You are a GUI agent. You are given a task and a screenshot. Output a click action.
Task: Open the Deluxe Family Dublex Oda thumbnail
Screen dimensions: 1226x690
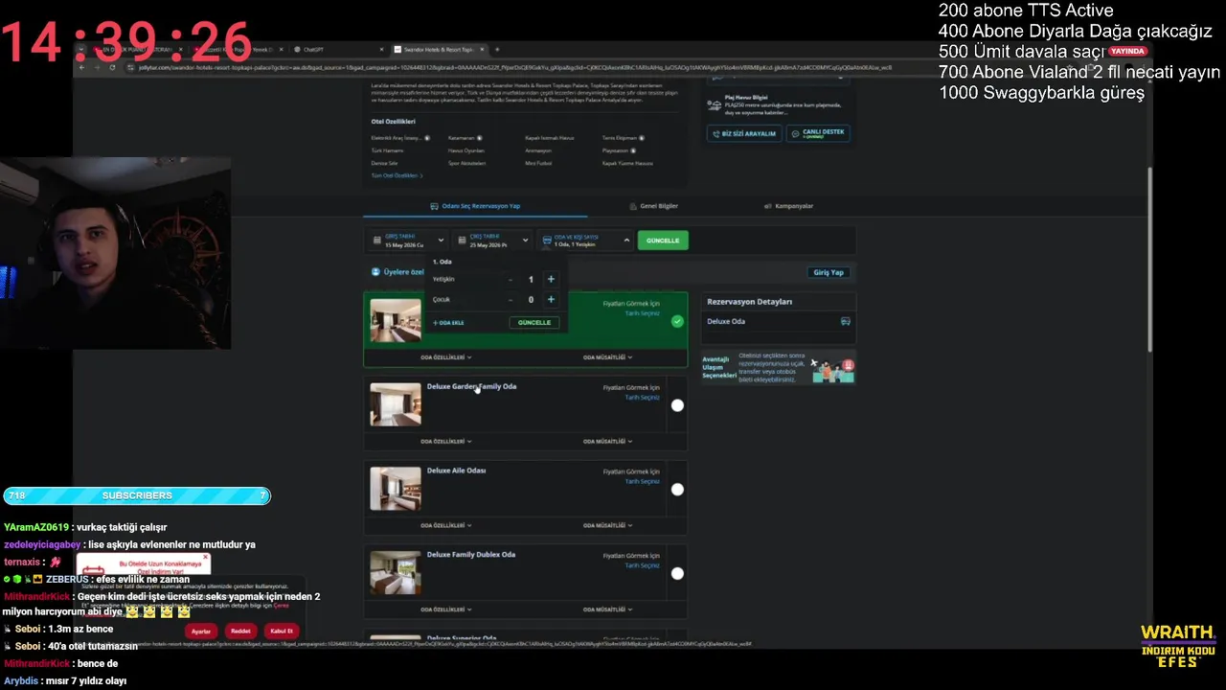(396, 572)
